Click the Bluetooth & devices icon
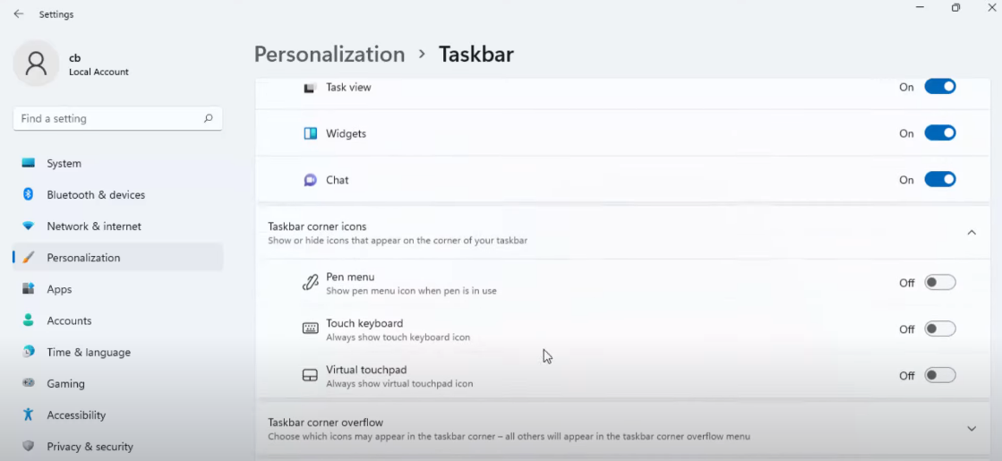The image size is (1002, 461). (29, 195)
